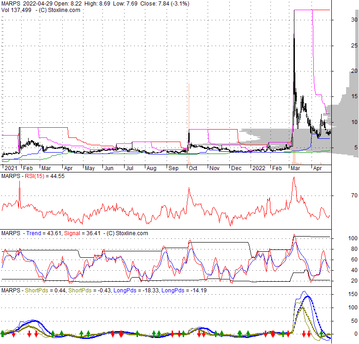Viewport: 359px width, 344px height.
Task: Click the 60 level on Trend axis
Action: (x=354, y=260)
